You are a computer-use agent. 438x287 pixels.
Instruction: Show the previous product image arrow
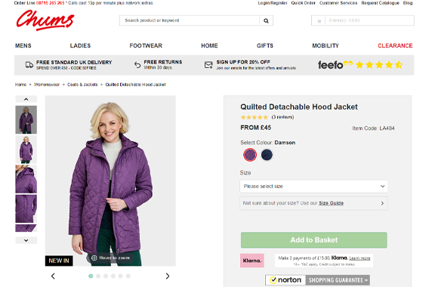(x=53, y=276)
